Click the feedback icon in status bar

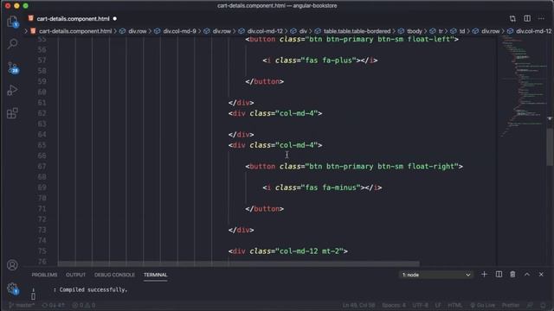pyautogui.click(x=530, y=305)
